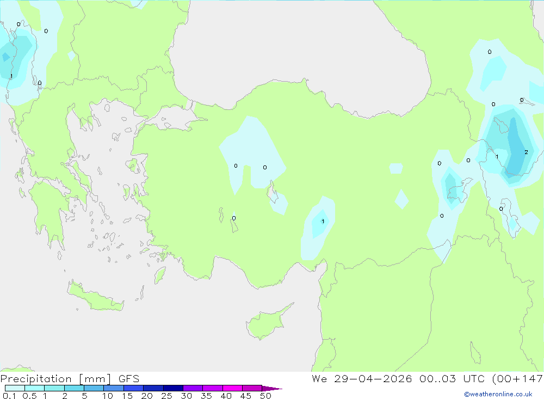Select the 5–10 mm legend color swatch
This screenshot has height=399, width=544.
click(94, 388)
